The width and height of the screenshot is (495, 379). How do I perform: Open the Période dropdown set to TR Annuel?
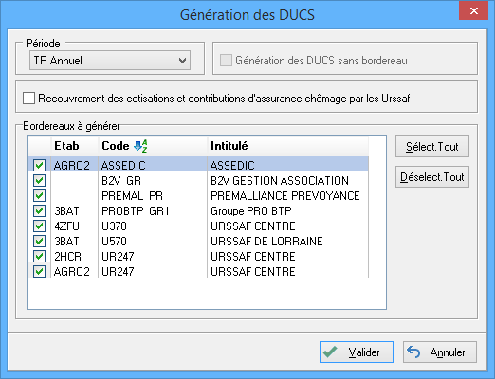pyautogui.click(x=110, y=60)
